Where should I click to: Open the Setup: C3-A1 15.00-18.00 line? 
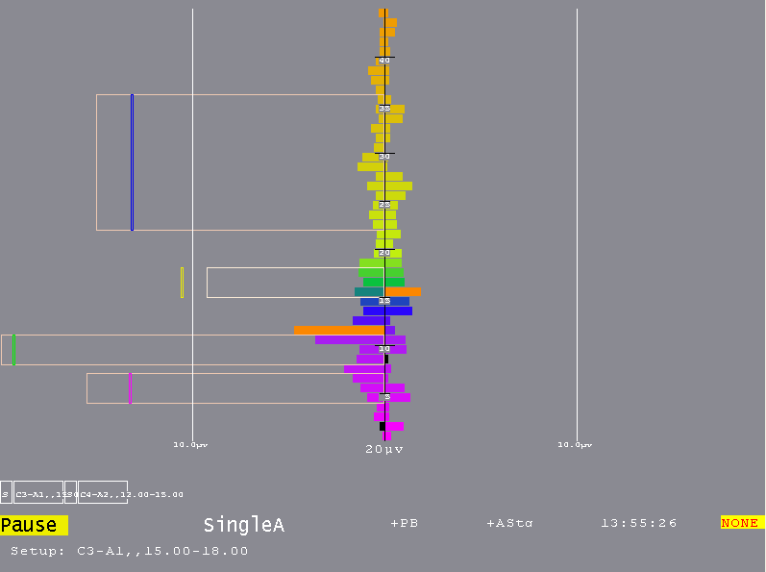point(129,551)
